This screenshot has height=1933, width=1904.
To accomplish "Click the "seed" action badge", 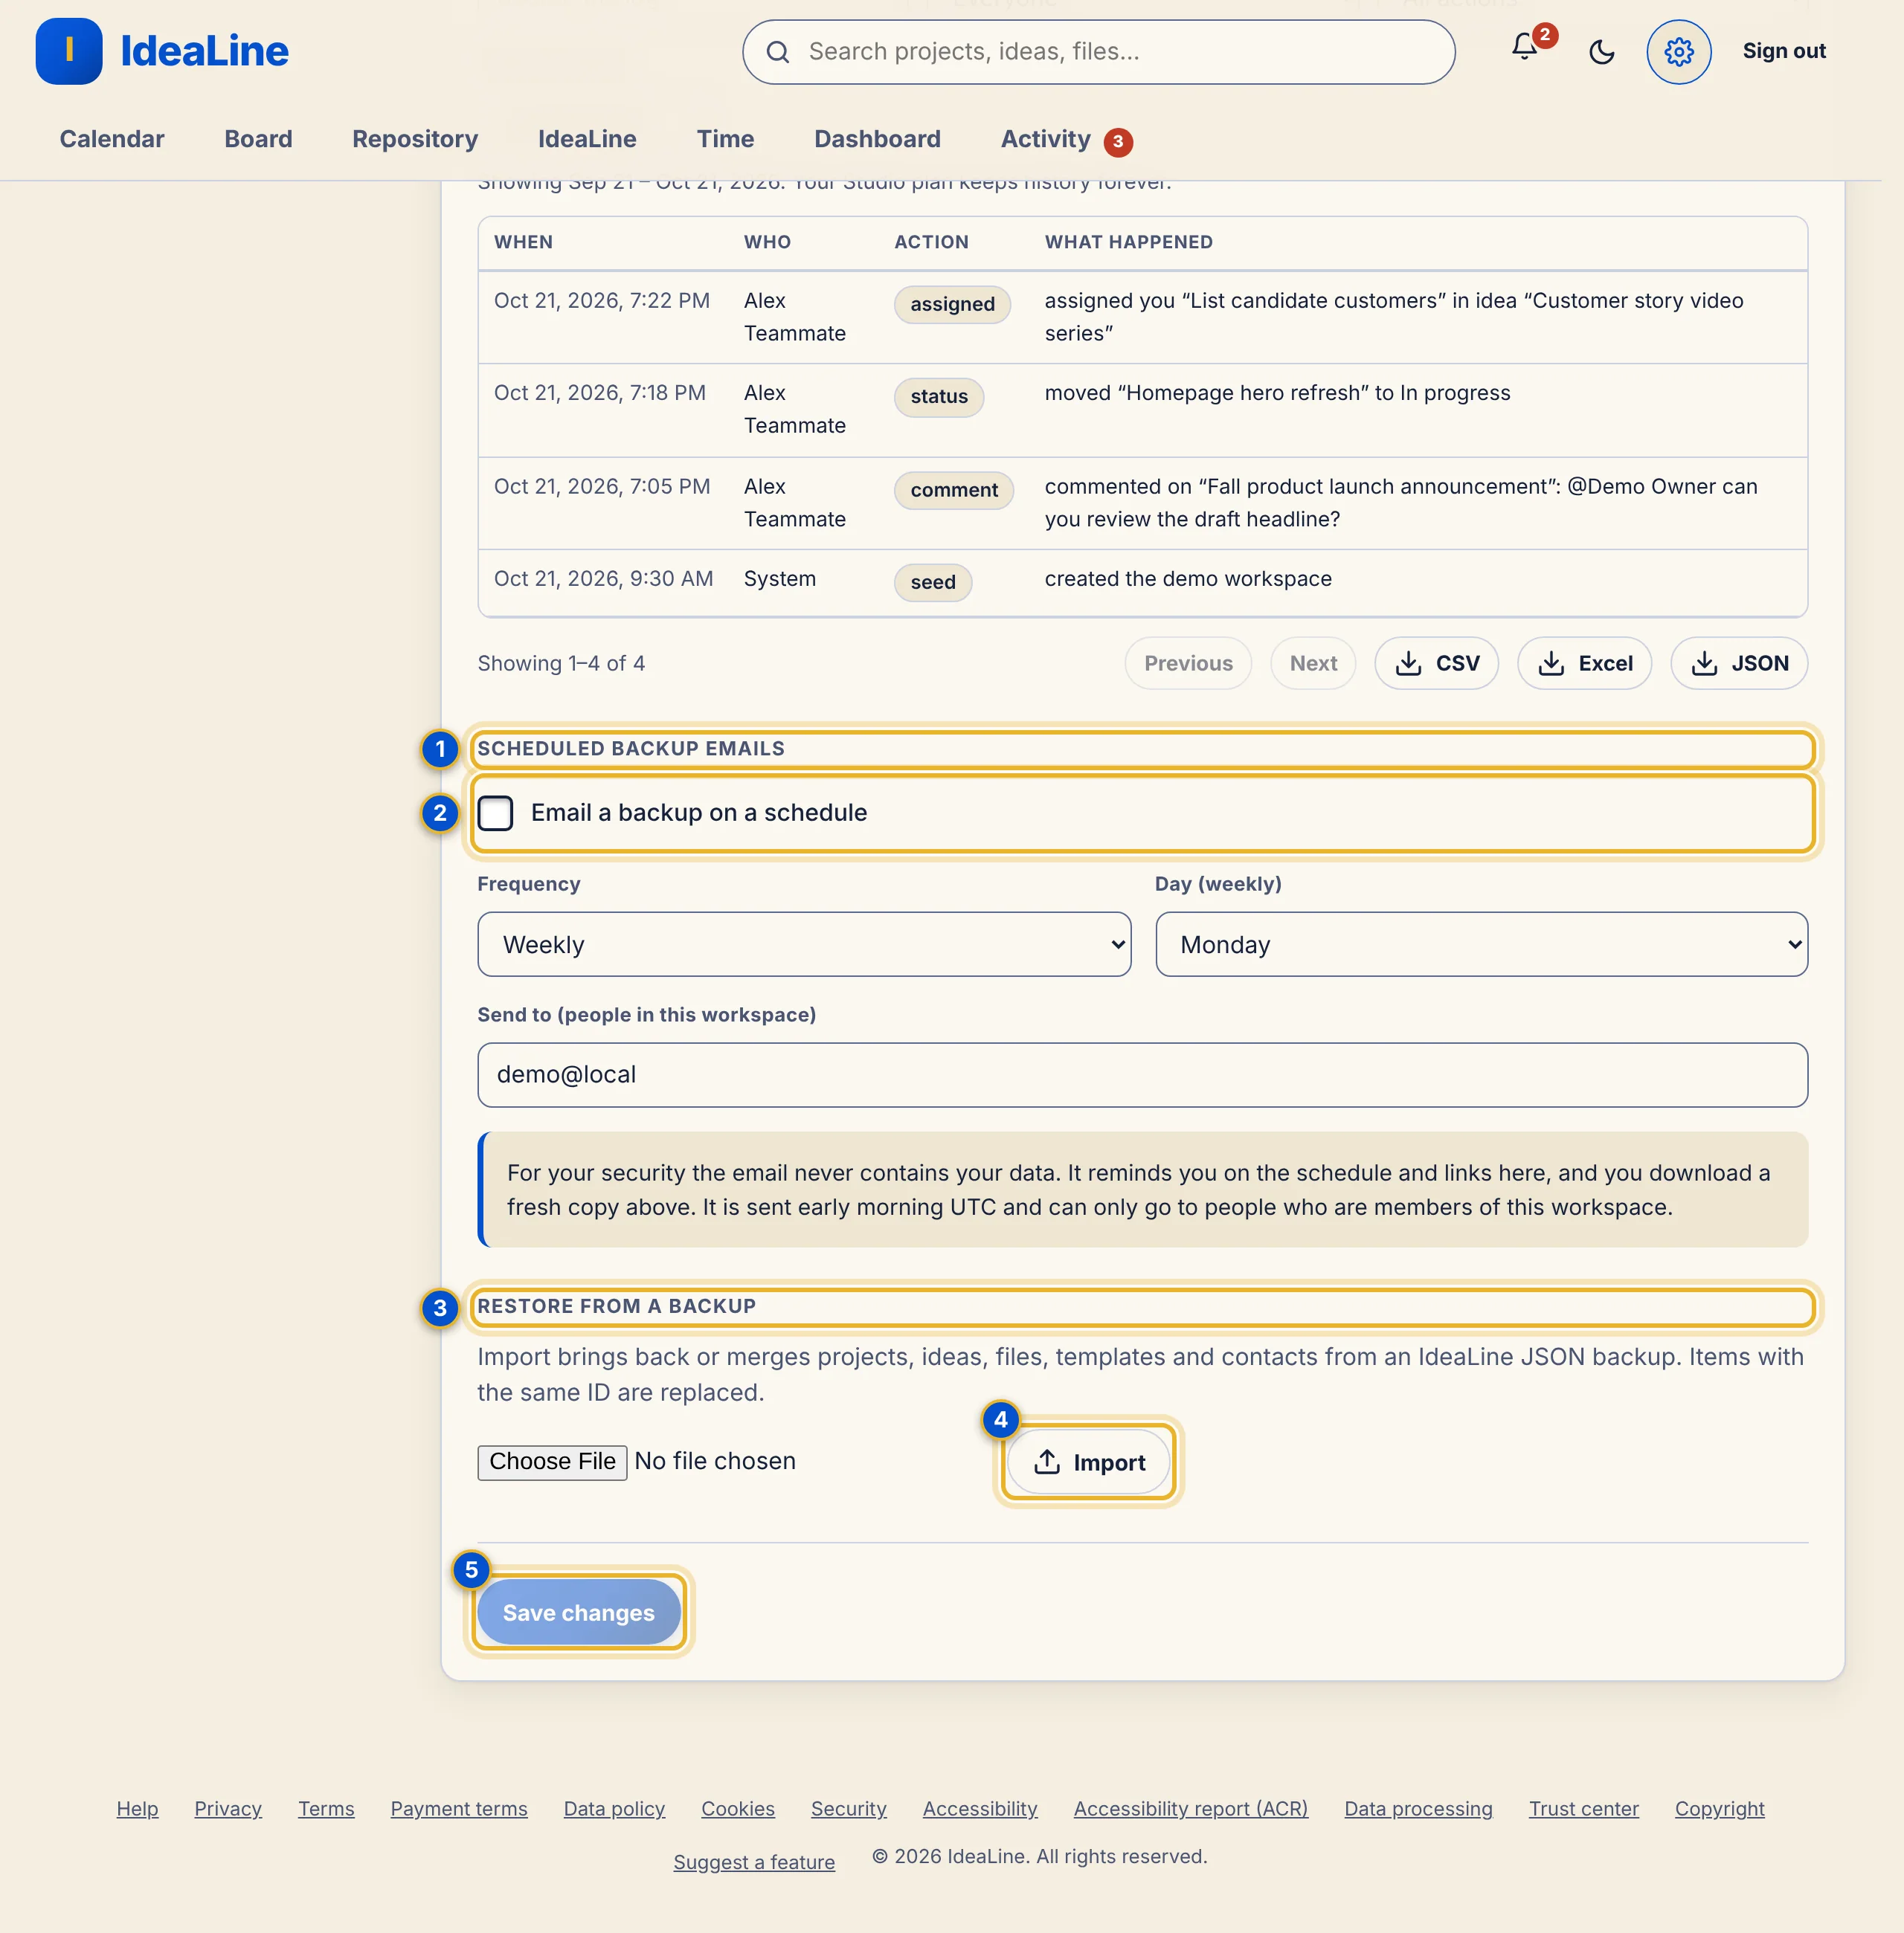I will (932, 581).
